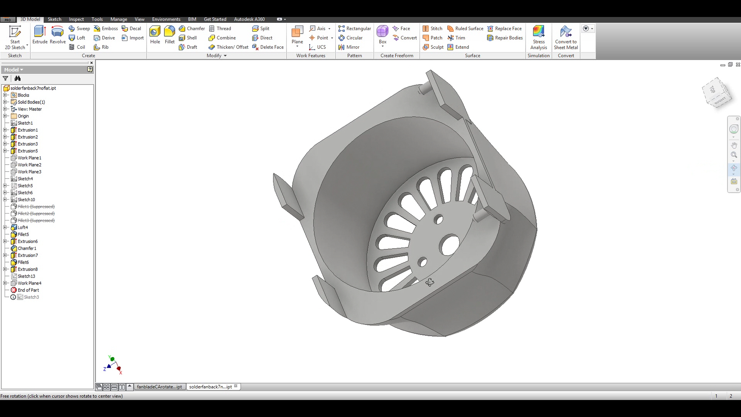Open the Inspect ribbon tab

[76, 19]
